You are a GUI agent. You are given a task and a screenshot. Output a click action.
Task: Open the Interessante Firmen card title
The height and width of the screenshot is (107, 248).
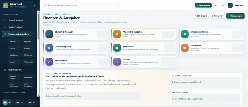tap(200, 32)
